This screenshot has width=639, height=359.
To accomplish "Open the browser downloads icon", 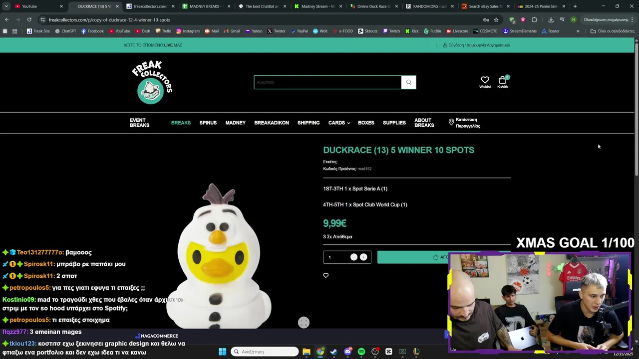I will pos(551,20).
